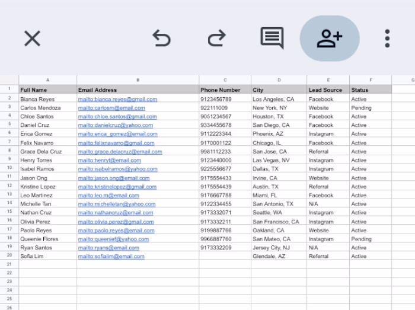
Task: Select column A header
Action: coord(47,80)
